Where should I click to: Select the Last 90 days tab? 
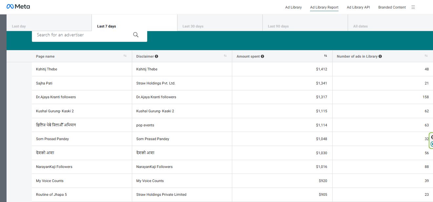click(x=278, y=26)
